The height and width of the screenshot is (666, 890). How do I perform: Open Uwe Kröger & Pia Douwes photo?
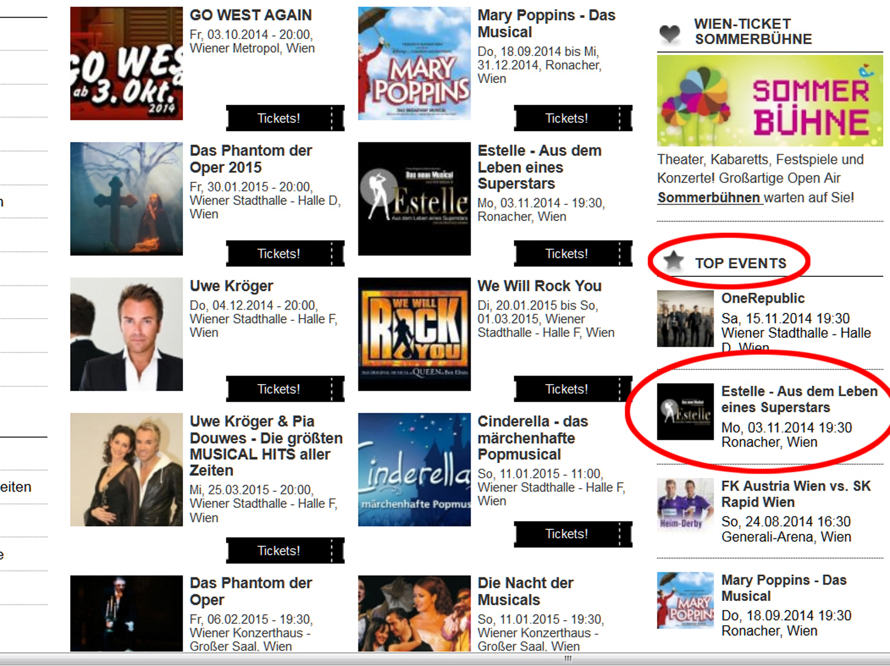tap(127, 470)
